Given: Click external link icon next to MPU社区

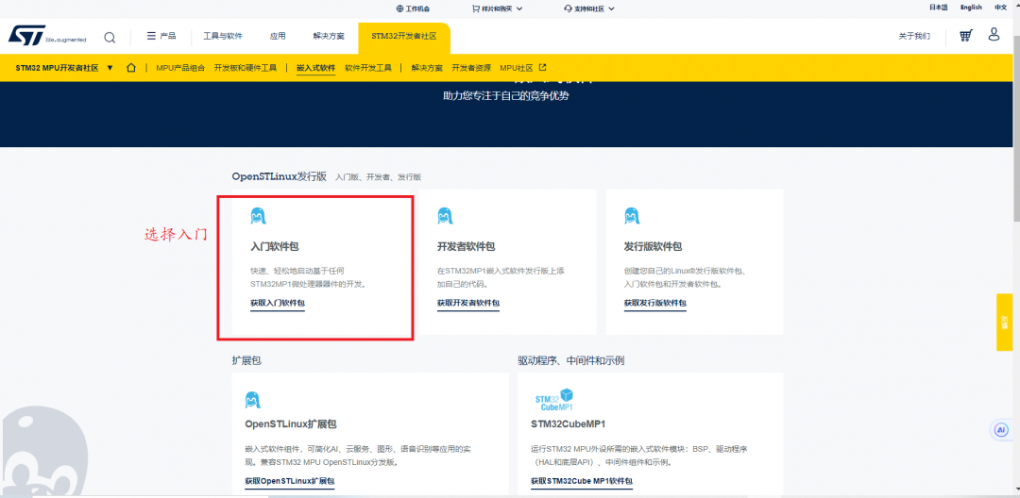Looking at the screenshot, I should 542,68.
